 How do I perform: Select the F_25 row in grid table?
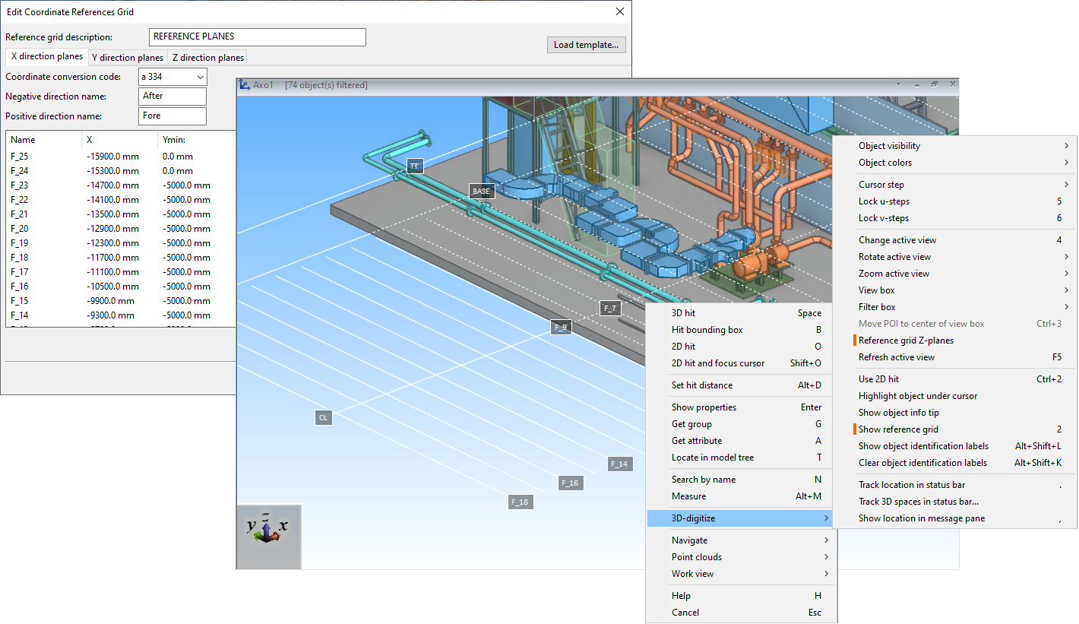120,157
